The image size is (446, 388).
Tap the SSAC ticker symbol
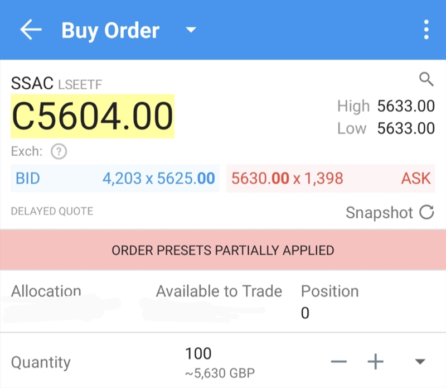[x=32, y=84]
